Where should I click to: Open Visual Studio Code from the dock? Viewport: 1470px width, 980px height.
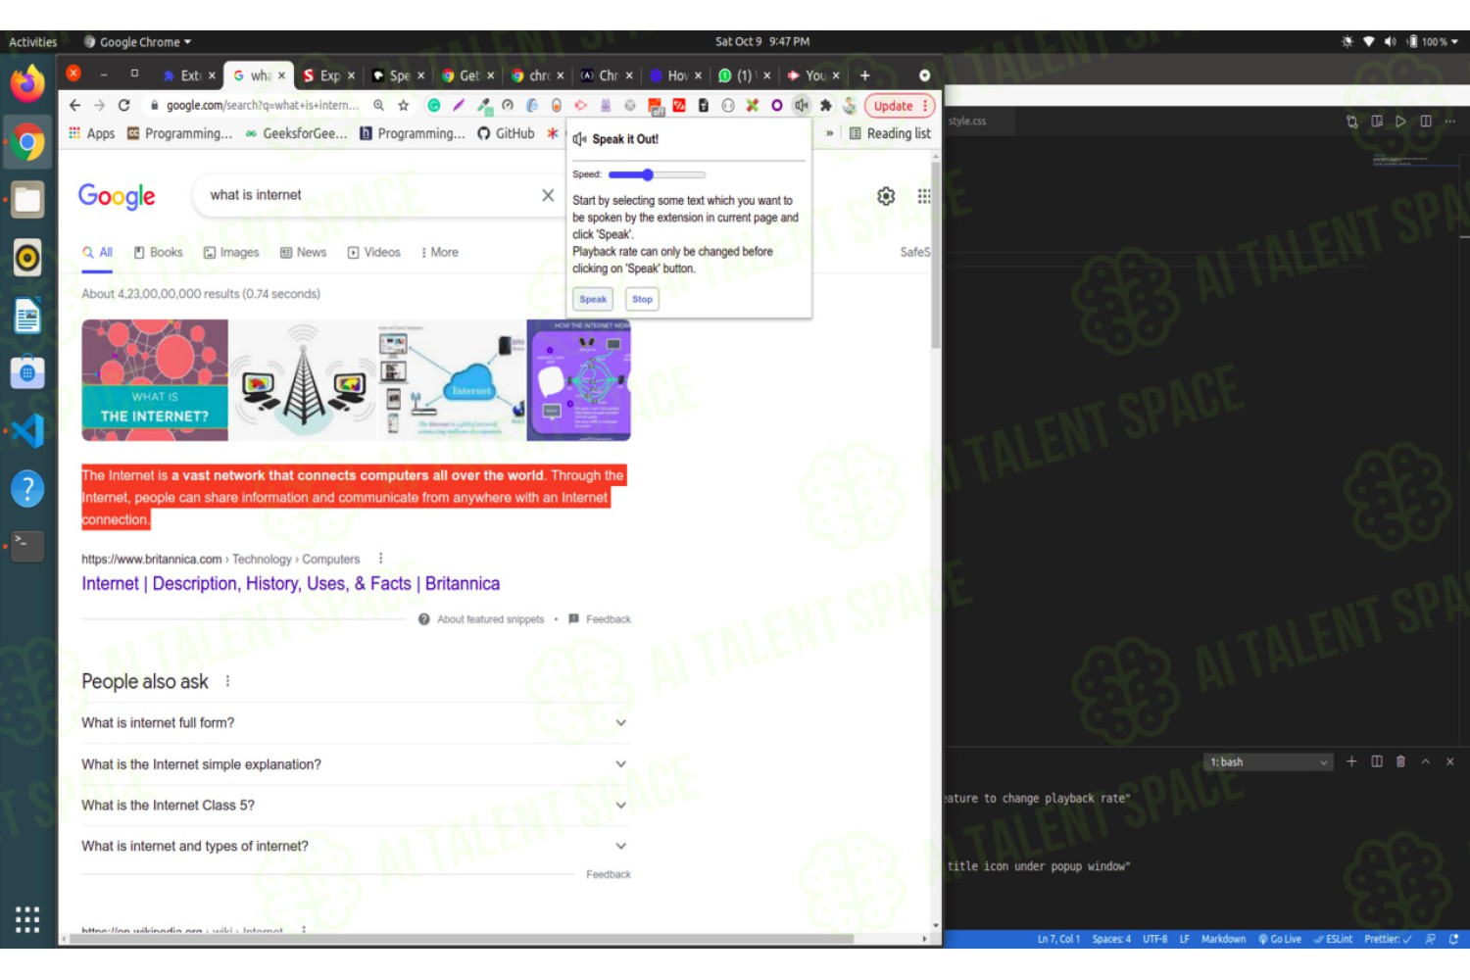point(27,431)
